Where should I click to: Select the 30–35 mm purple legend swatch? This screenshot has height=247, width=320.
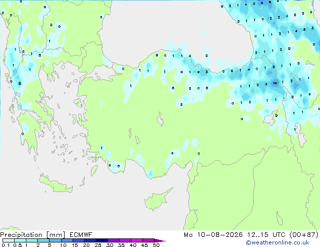click(x=113, y=240)
